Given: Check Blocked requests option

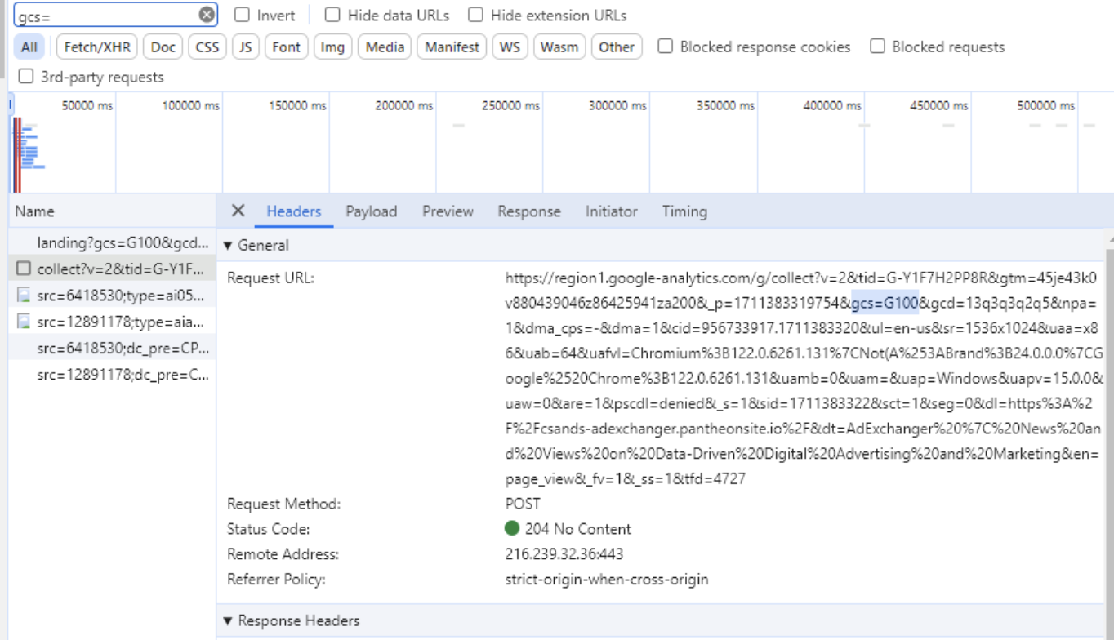Looking at the screenshot, I should click(x=877, y=46).
